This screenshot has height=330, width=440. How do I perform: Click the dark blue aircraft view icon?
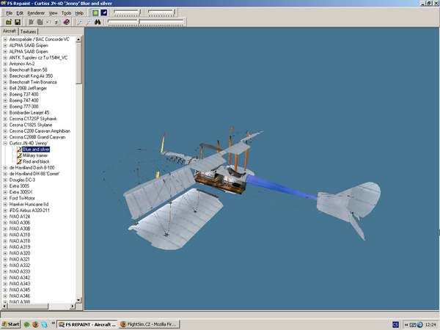[104, 12]
